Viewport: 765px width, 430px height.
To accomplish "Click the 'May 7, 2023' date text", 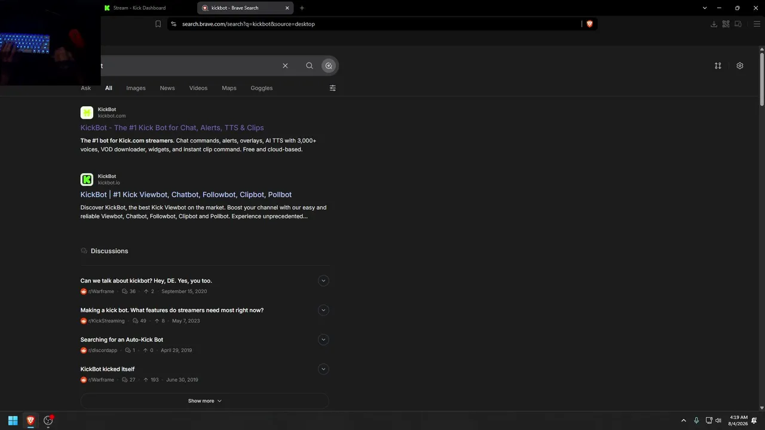I will point(186,321).
